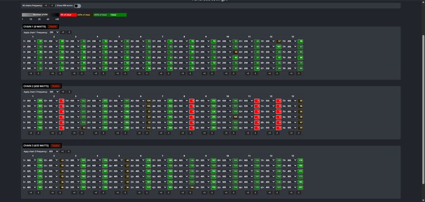
Task: Increase all chains frequency with +1
Action: tap(46, 6)
